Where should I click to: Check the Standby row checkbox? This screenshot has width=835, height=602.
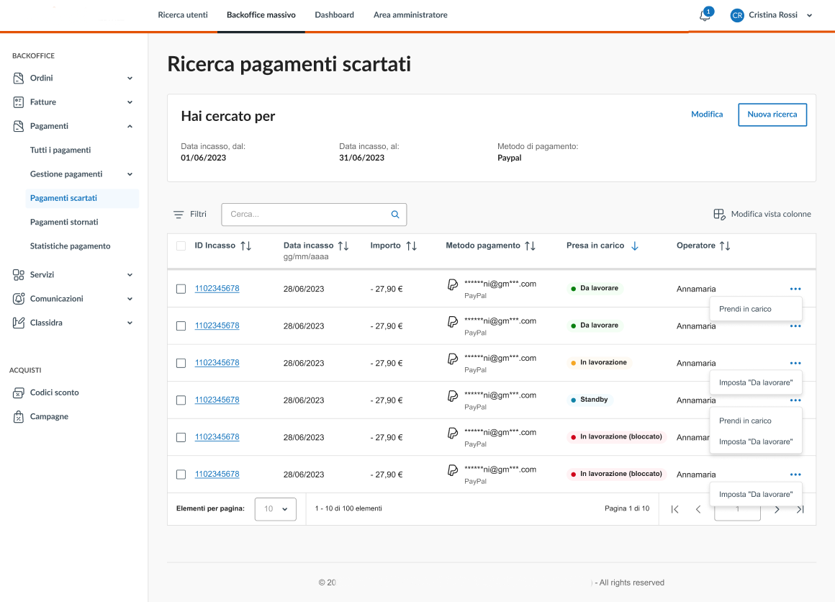pyautogui.click(x=181, y=400)
